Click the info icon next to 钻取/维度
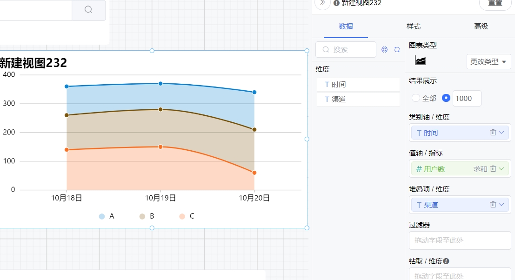Screen dimensions: 515x280 coord(446,261)
